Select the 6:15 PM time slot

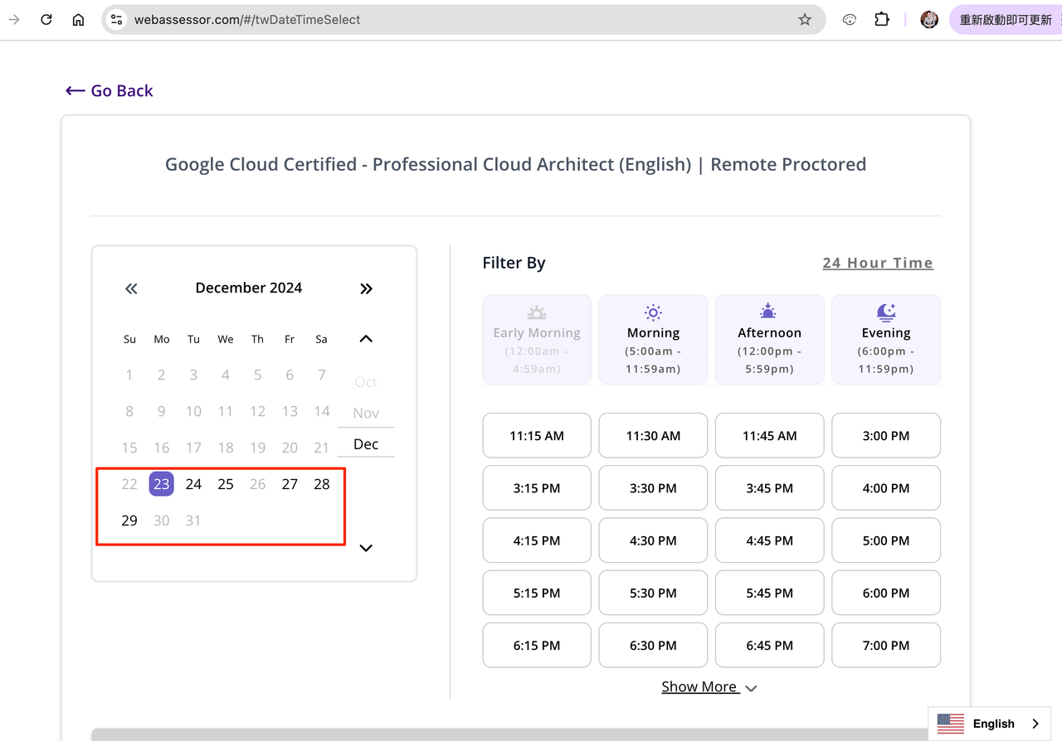tap(537, 645)
